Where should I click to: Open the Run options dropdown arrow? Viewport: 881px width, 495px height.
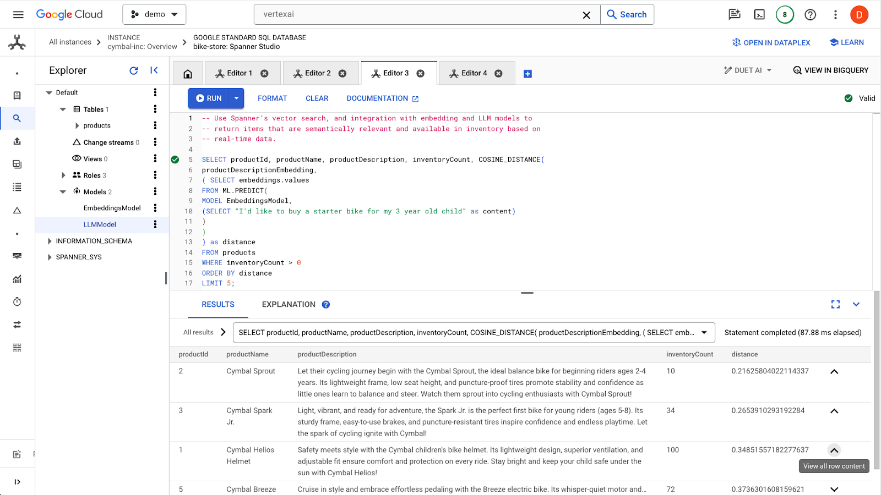236,98
